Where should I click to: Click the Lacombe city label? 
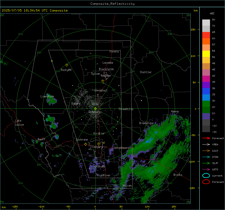(x=108, y=63)
